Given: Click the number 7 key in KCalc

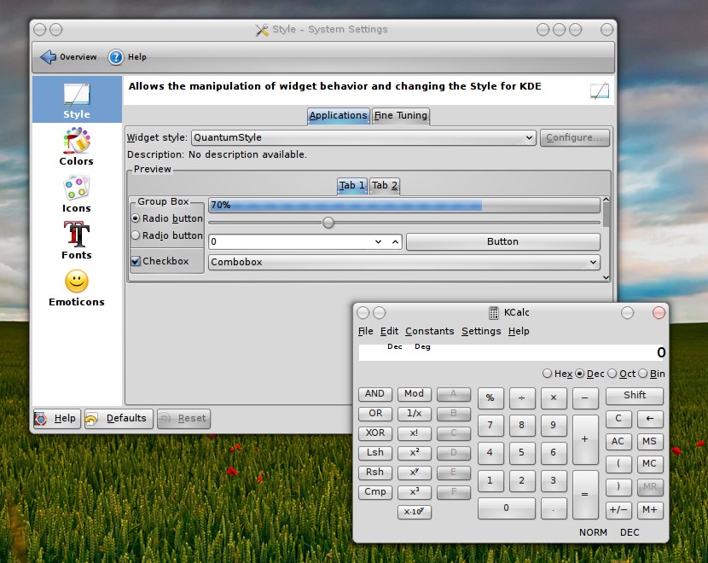Looking at the screenshot, I should 490,426.
